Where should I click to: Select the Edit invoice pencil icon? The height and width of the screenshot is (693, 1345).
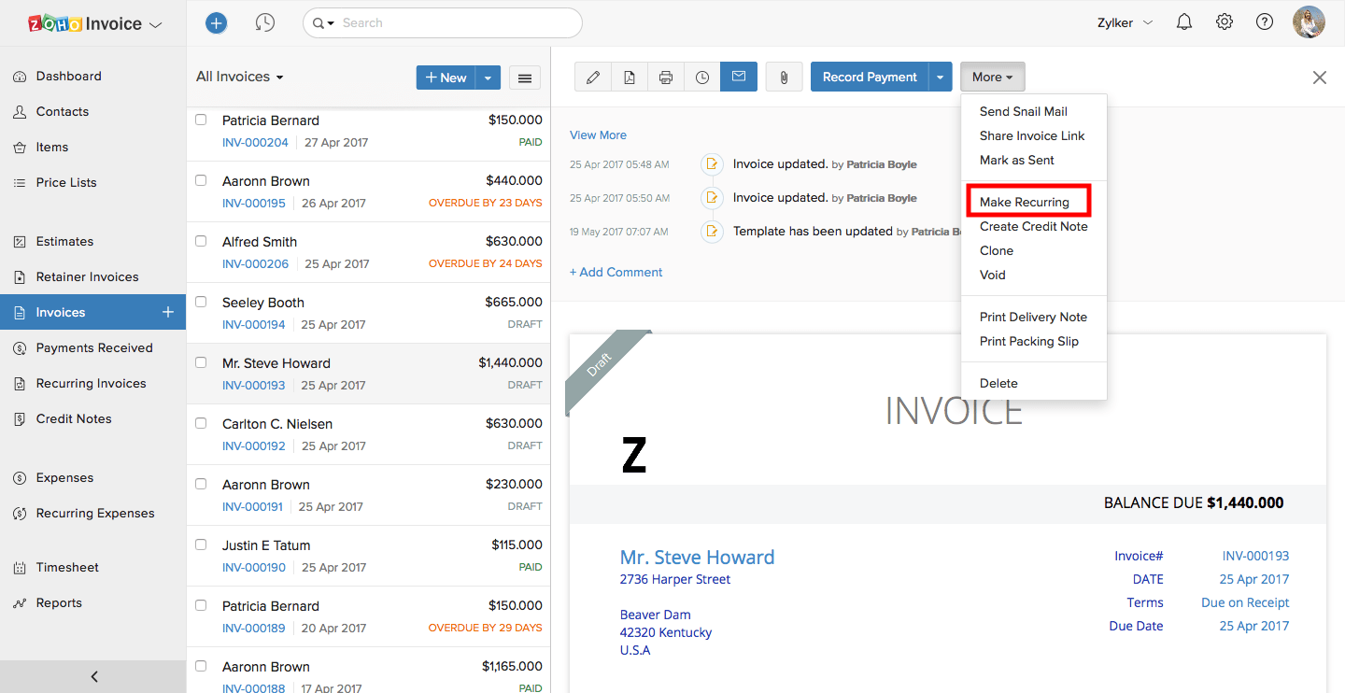tap(592, 77)
